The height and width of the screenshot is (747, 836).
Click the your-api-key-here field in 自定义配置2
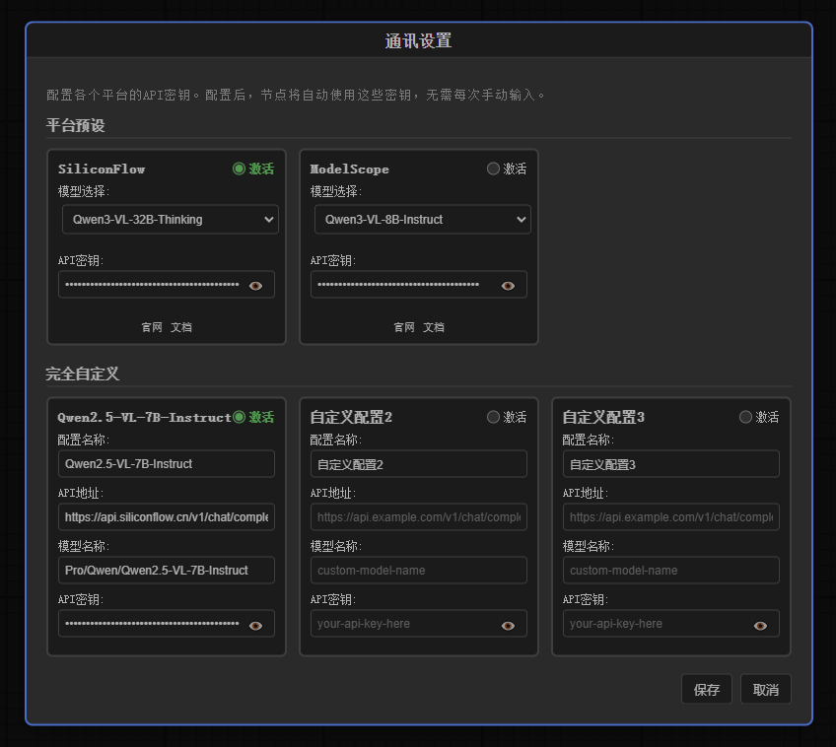pyautogui.click(x=419, y=624)
